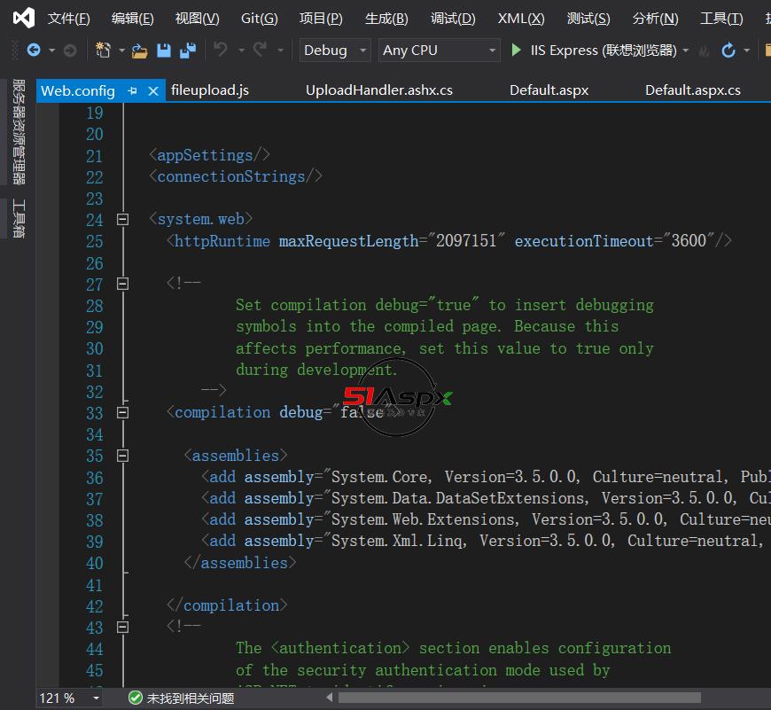Click the 未找到相关问题 status text
The width and height of the screenshot is (771, 710).
(x=191, y=698)
